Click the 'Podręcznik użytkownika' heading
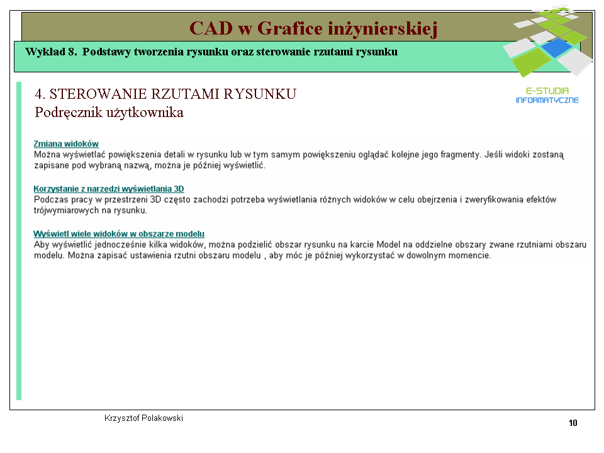Image resolution: width=604 pixels, height=453 pixels. (109, 112)
